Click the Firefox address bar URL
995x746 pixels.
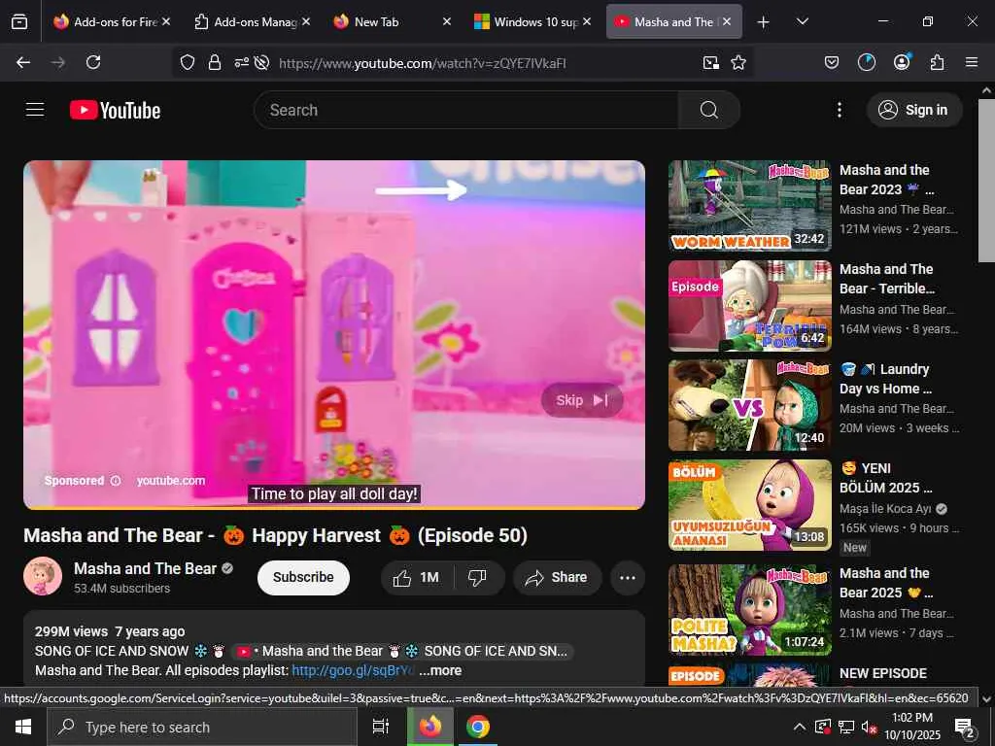[x=422, y=63]
